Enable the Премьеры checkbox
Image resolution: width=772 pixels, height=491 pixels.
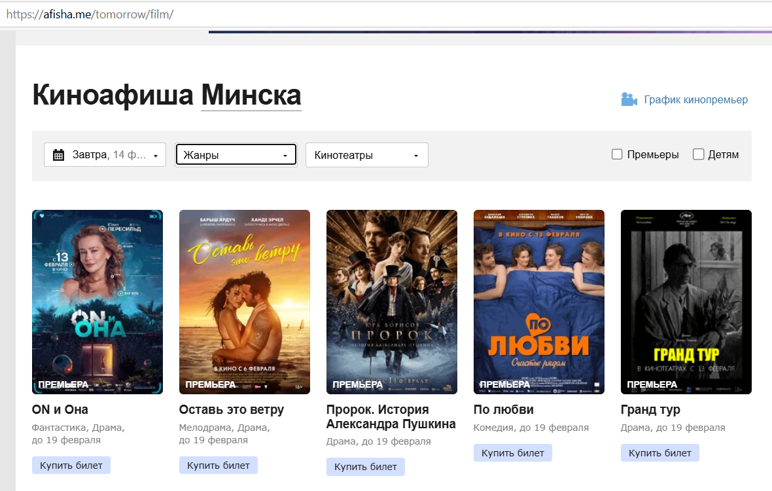(x=617, y=154)
